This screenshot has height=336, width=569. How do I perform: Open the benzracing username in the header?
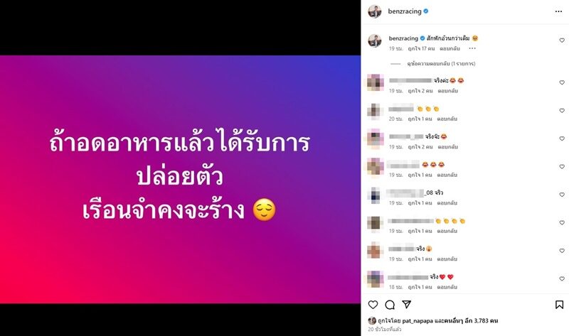click(x=405, y=11)
